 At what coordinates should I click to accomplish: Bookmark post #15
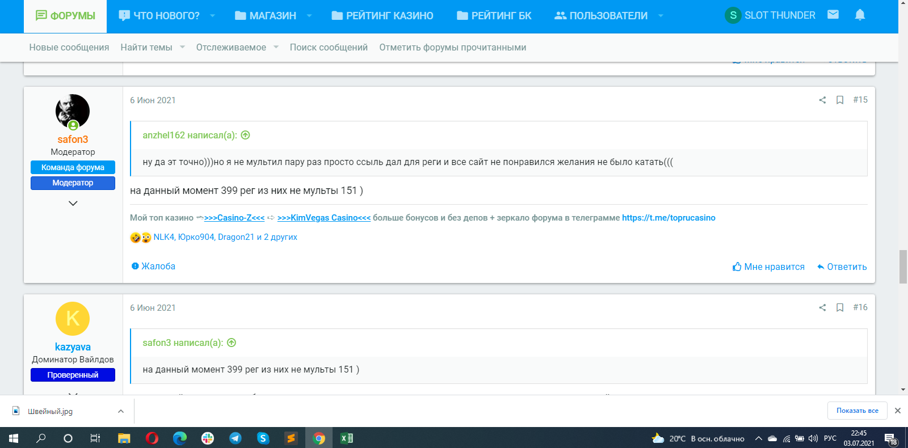coord(840,100)
